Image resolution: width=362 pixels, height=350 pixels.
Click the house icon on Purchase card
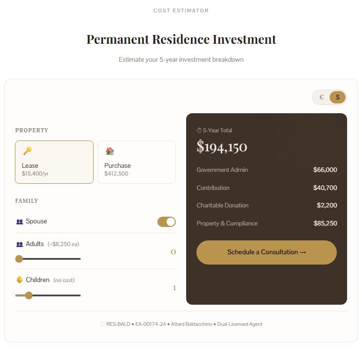click(x=110, y=151)
